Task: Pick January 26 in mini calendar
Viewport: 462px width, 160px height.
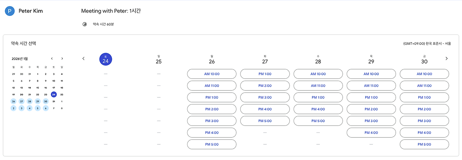Action: pos(14,101)
